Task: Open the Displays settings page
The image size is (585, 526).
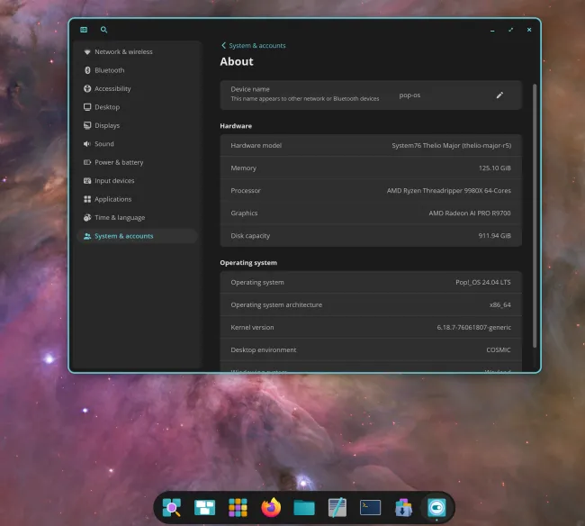Action: pyautogui.click(x=138, y=125)
